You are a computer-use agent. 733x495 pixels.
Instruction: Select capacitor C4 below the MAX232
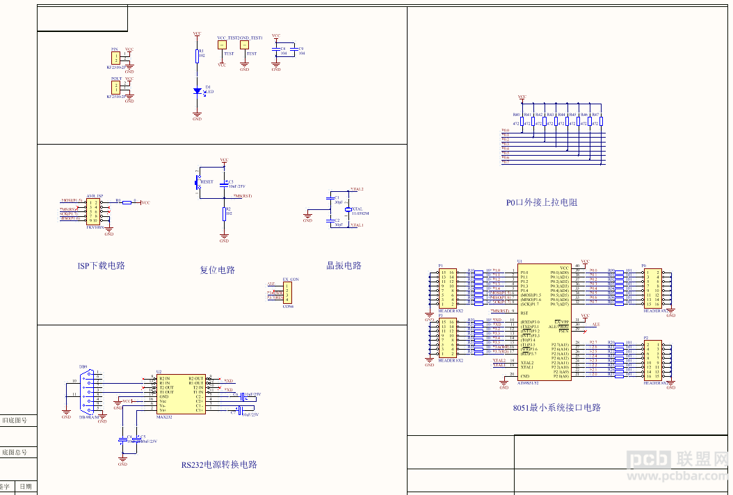122,440
